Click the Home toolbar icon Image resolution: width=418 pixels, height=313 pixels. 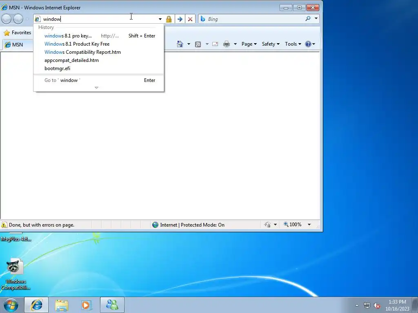click(180, 44)
